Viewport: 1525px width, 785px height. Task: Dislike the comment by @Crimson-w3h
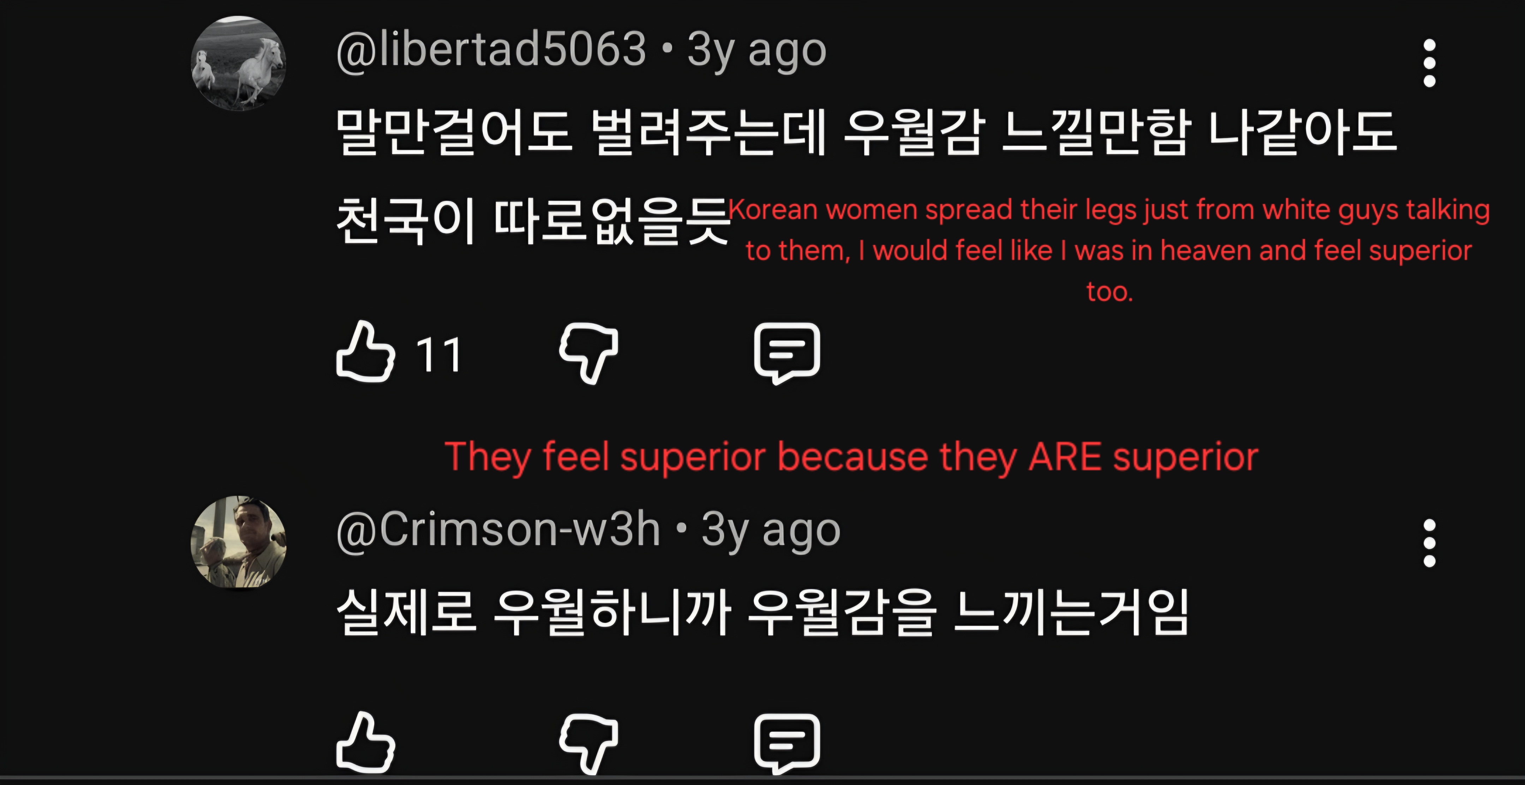(588, 744)
